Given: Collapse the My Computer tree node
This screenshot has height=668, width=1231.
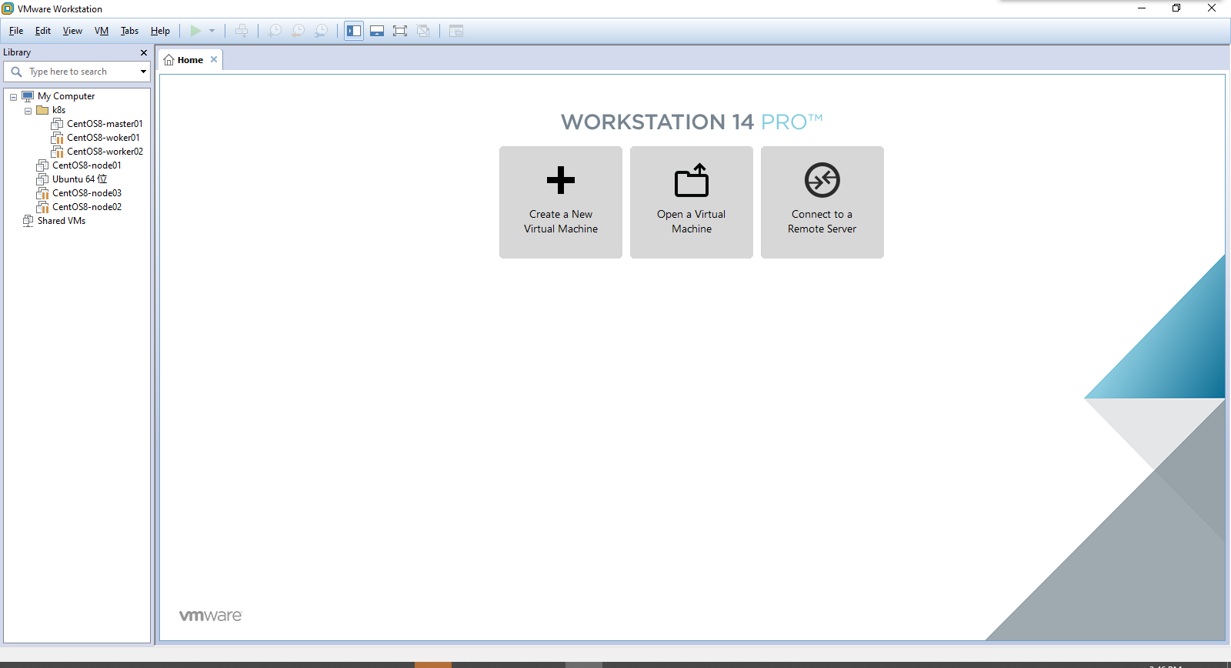Looking at the screenshot, I should (13, 97).
